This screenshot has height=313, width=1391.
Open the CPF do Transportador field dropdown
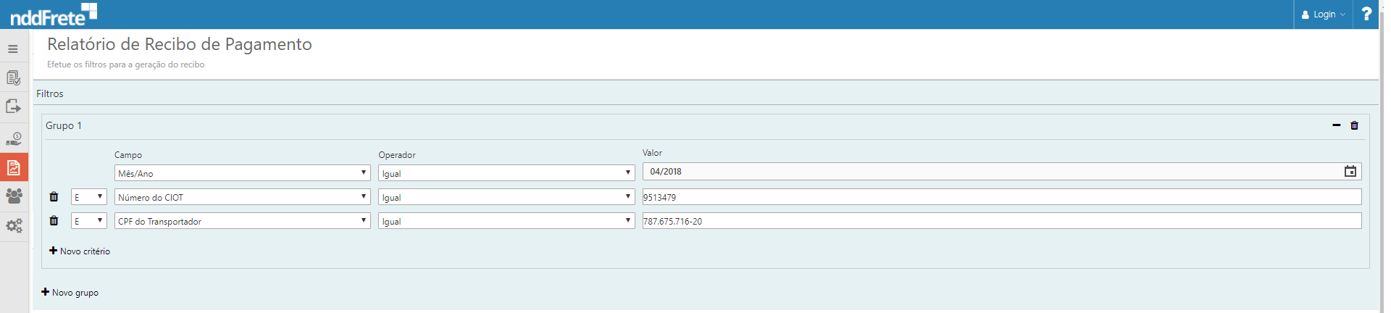click(243, 221)
